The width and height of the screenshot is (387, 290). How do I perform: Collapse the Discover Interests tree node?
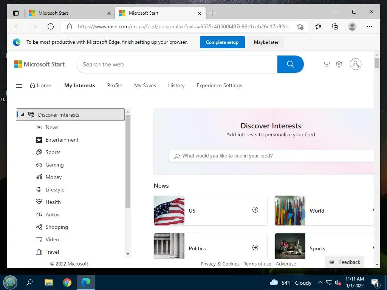tap(22, 114)
